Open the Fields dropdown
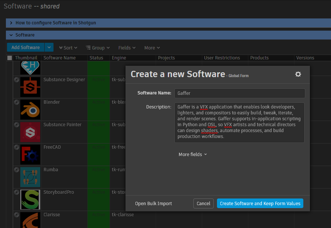Viewport: 331px width, 228px height. (127, 48)
